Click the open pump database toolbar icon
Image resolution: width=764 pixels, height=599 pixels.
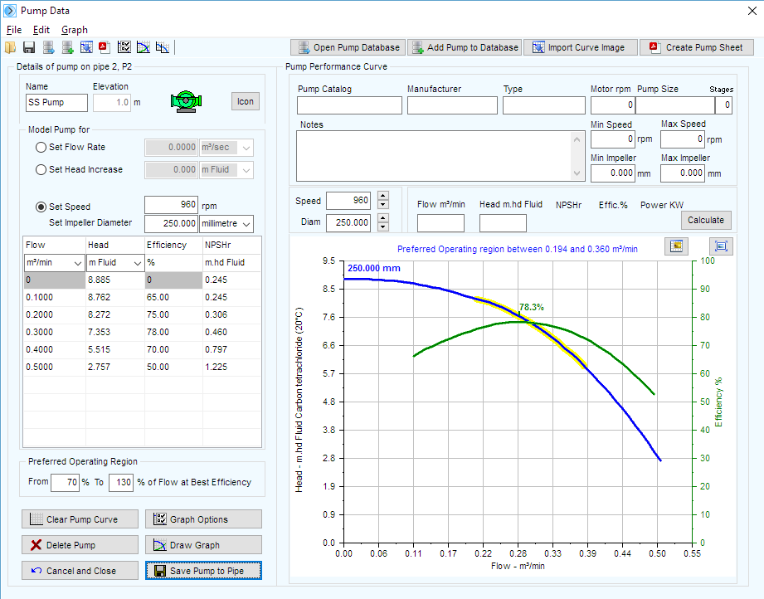[x=49, y=47]
